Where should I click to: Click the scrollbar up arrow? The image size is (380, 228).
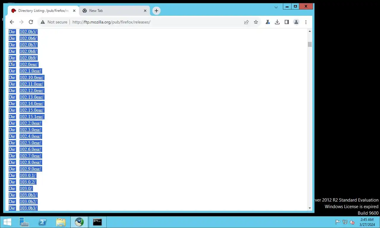[x=310, y=31]
